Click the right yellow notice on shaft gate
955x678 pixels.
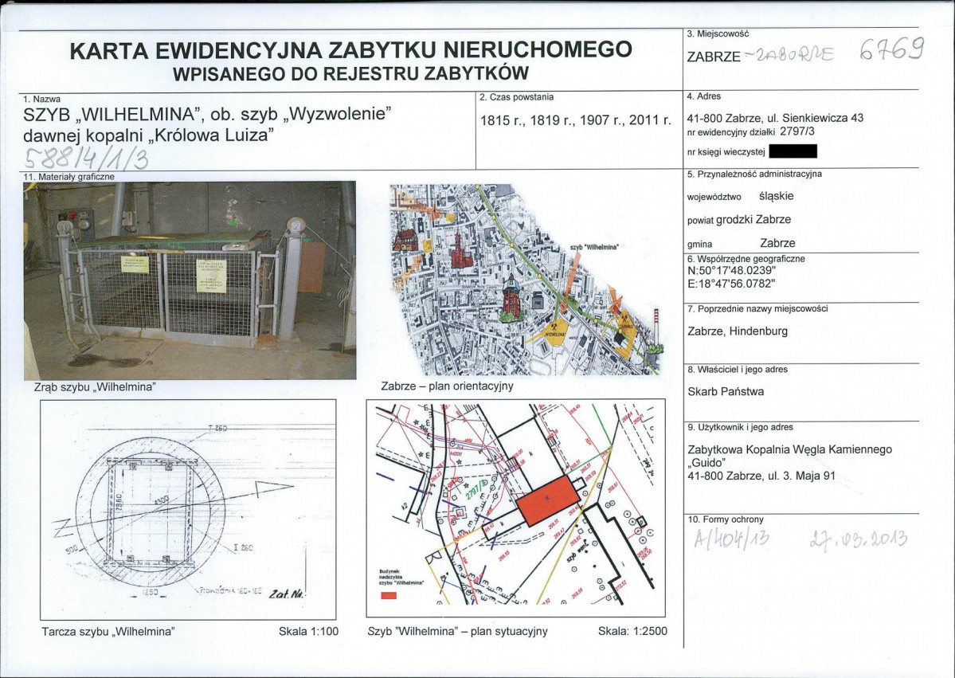pos(210,276)
